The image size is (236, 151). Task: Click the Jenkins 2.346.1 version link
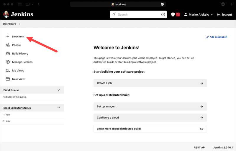point(223,147)
